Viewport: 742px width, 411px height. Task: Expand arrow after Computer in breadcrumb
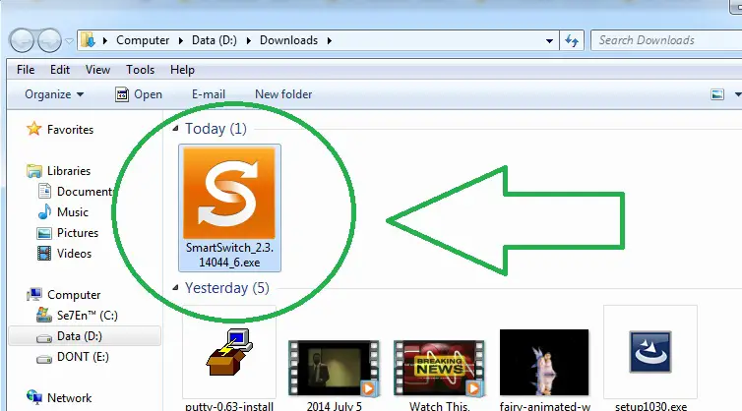point(181,40)
